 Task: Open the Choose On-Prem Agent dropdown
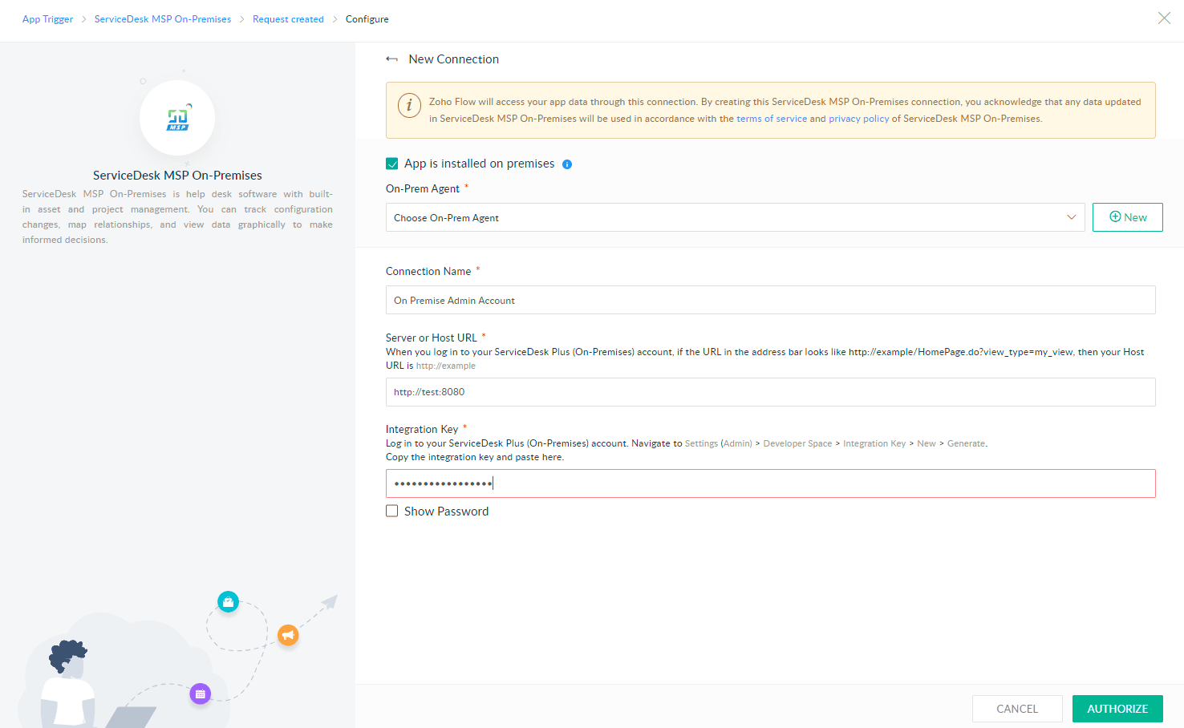pyautogui.click(x=734, y=217)
